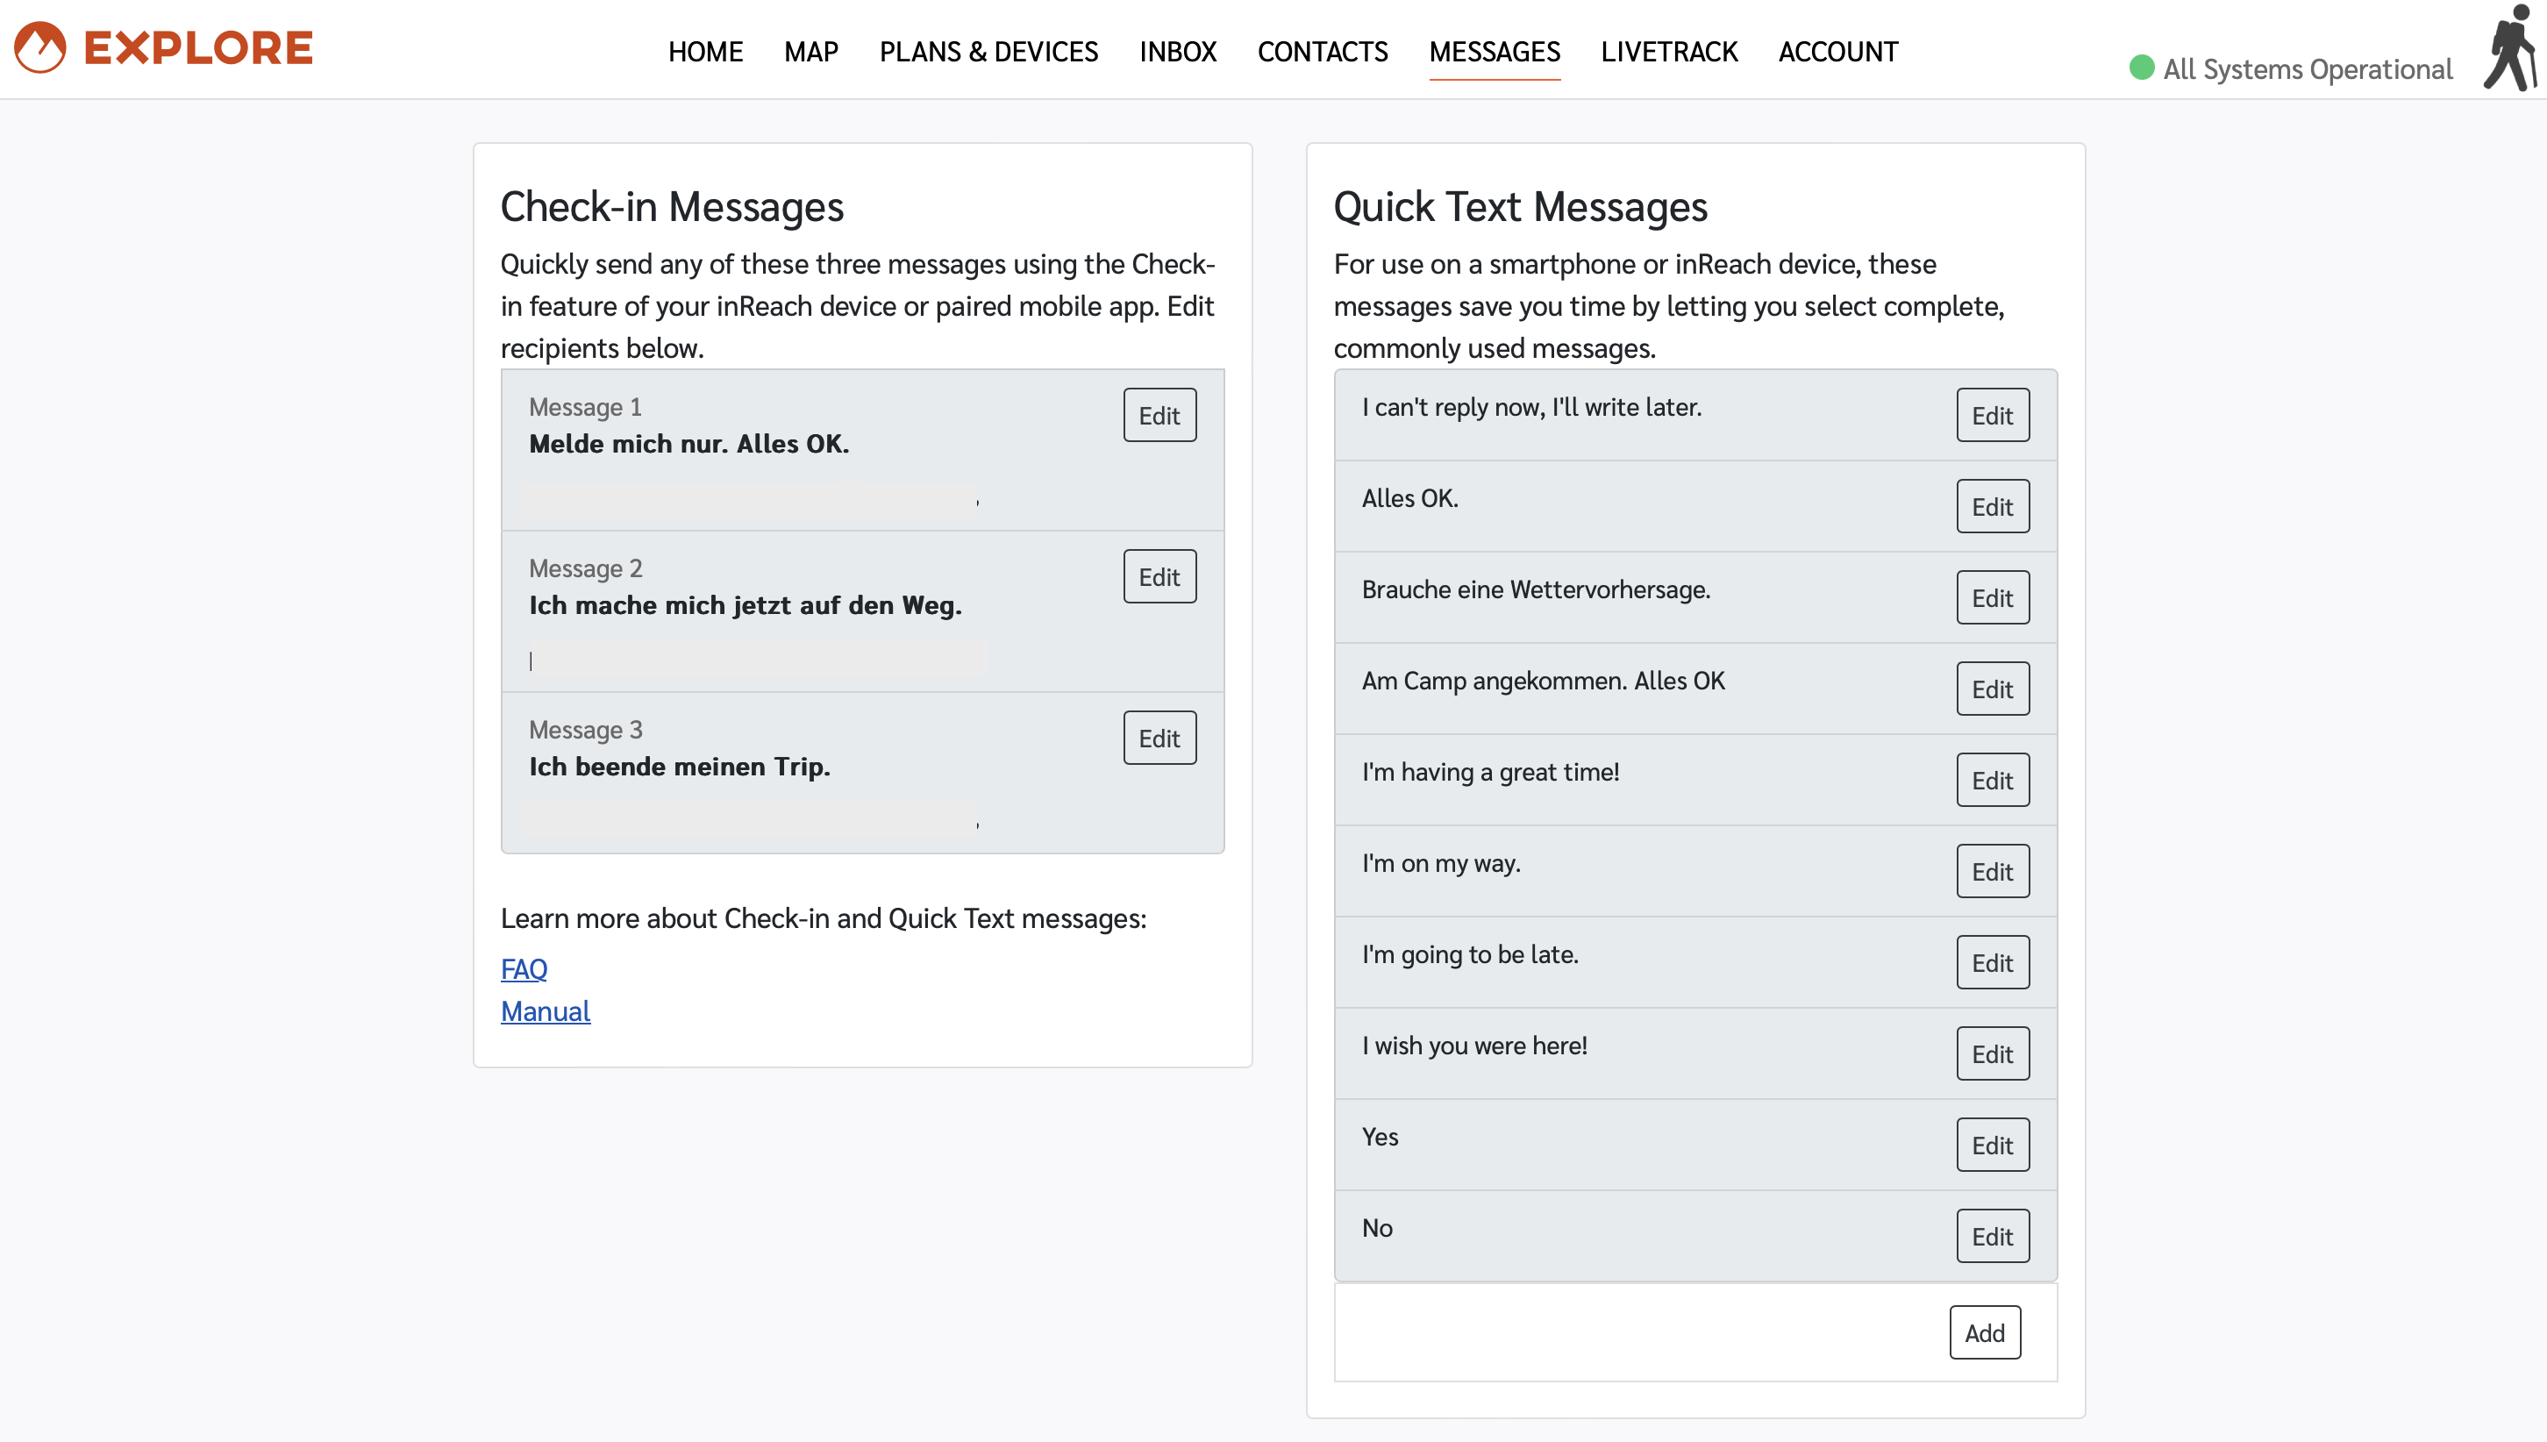Edit Message 2 about heading out
This screenshot has width=2547, height=1442.
pos(1159,576)
